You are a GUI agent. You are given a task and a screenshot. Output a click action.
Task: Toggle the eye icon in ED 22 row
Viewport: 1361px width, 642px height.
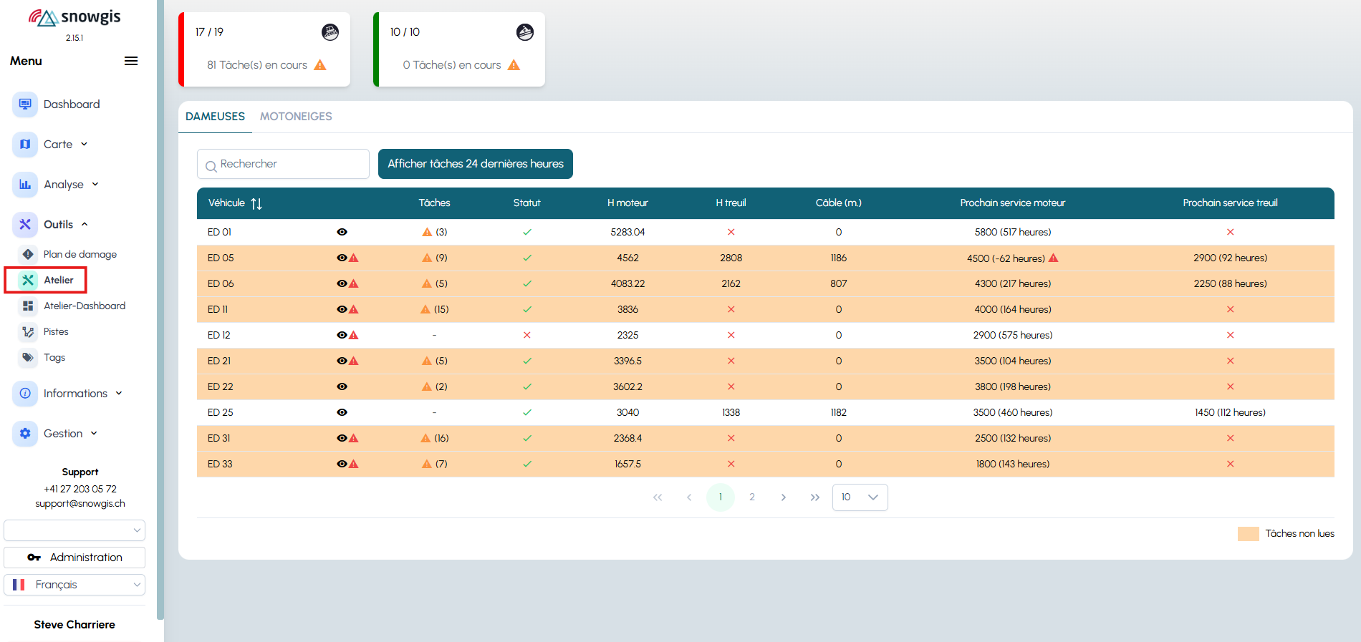(342, 386)
